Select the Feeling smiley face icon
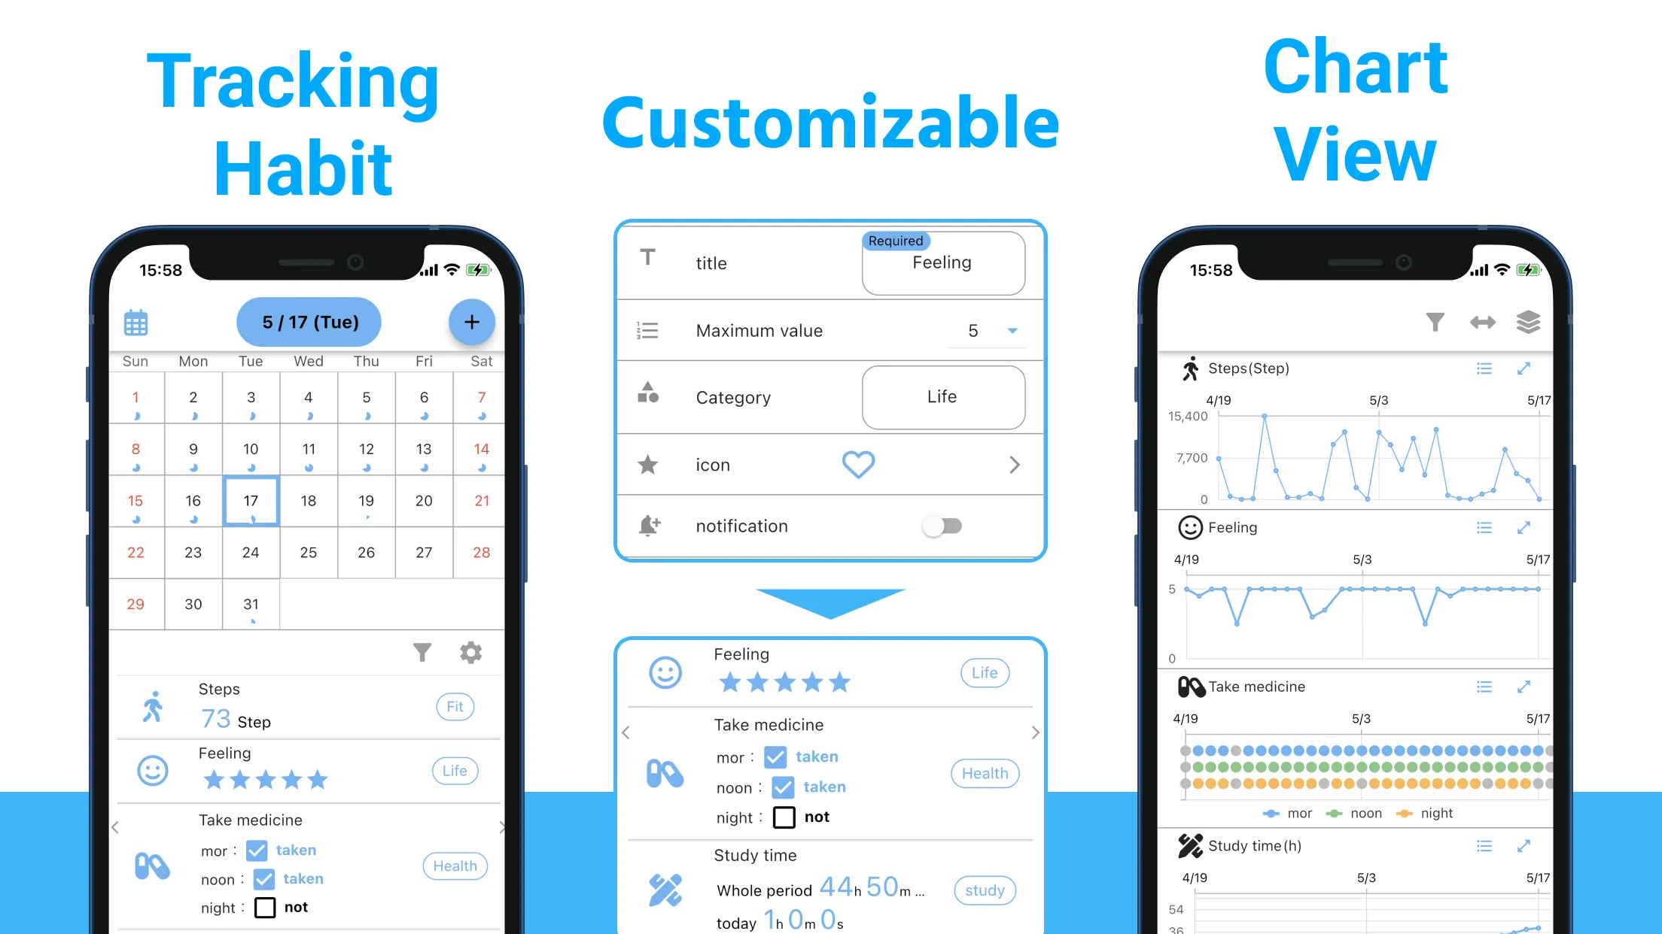Viewport: 1662px width, 934px height. 152,769
